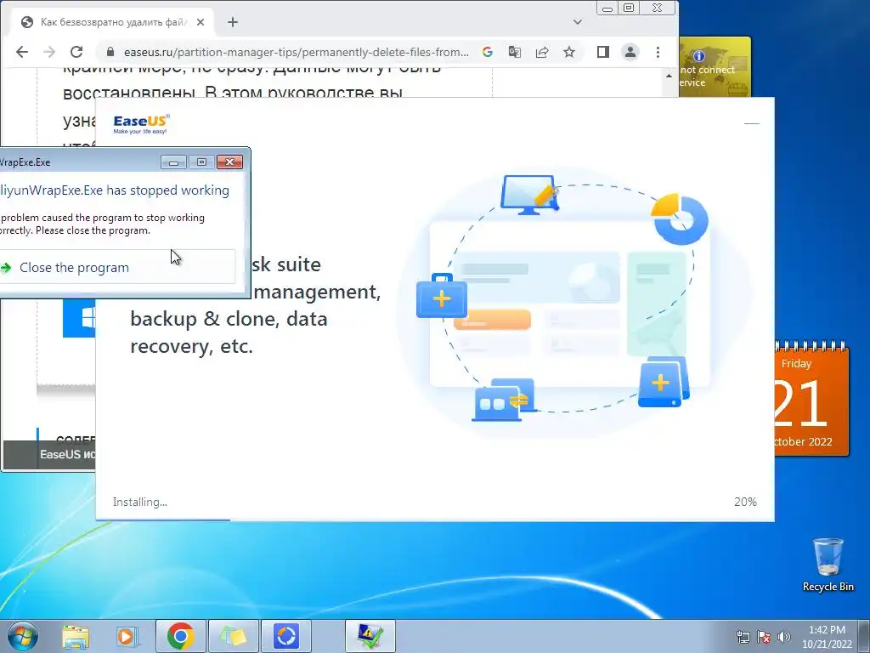This screenshot has height=653, width=870.
Task: Switch to Chrome in taskbar
Action: point(181,636)
